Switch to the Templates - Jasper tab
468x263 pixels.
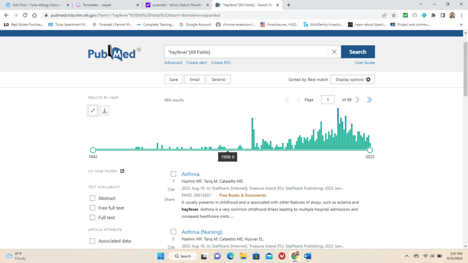[106, 5]
